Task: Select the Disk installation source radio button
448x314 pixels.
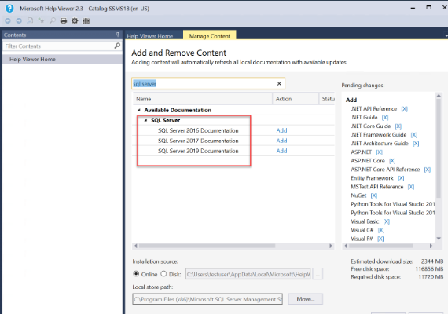Action: (163, 274)
